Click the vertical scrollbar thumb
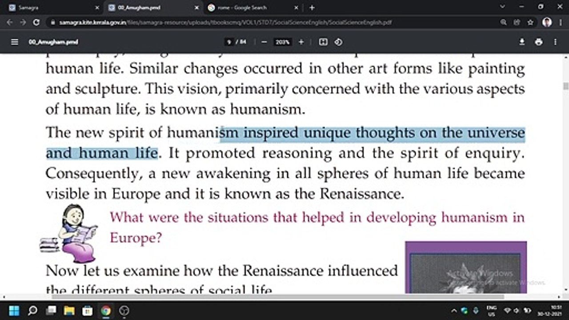 (566, 86)
